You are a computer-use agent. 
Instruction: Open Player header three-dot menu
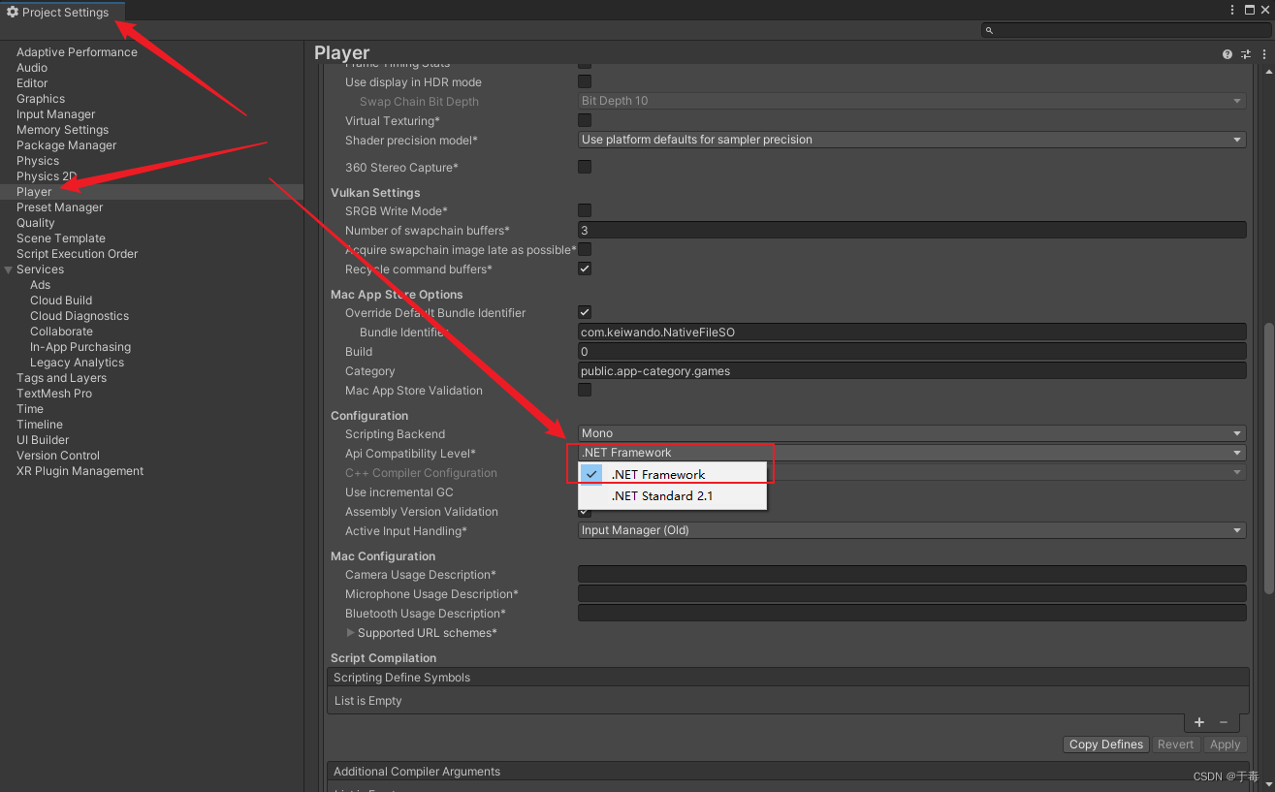click(1265, 54)
